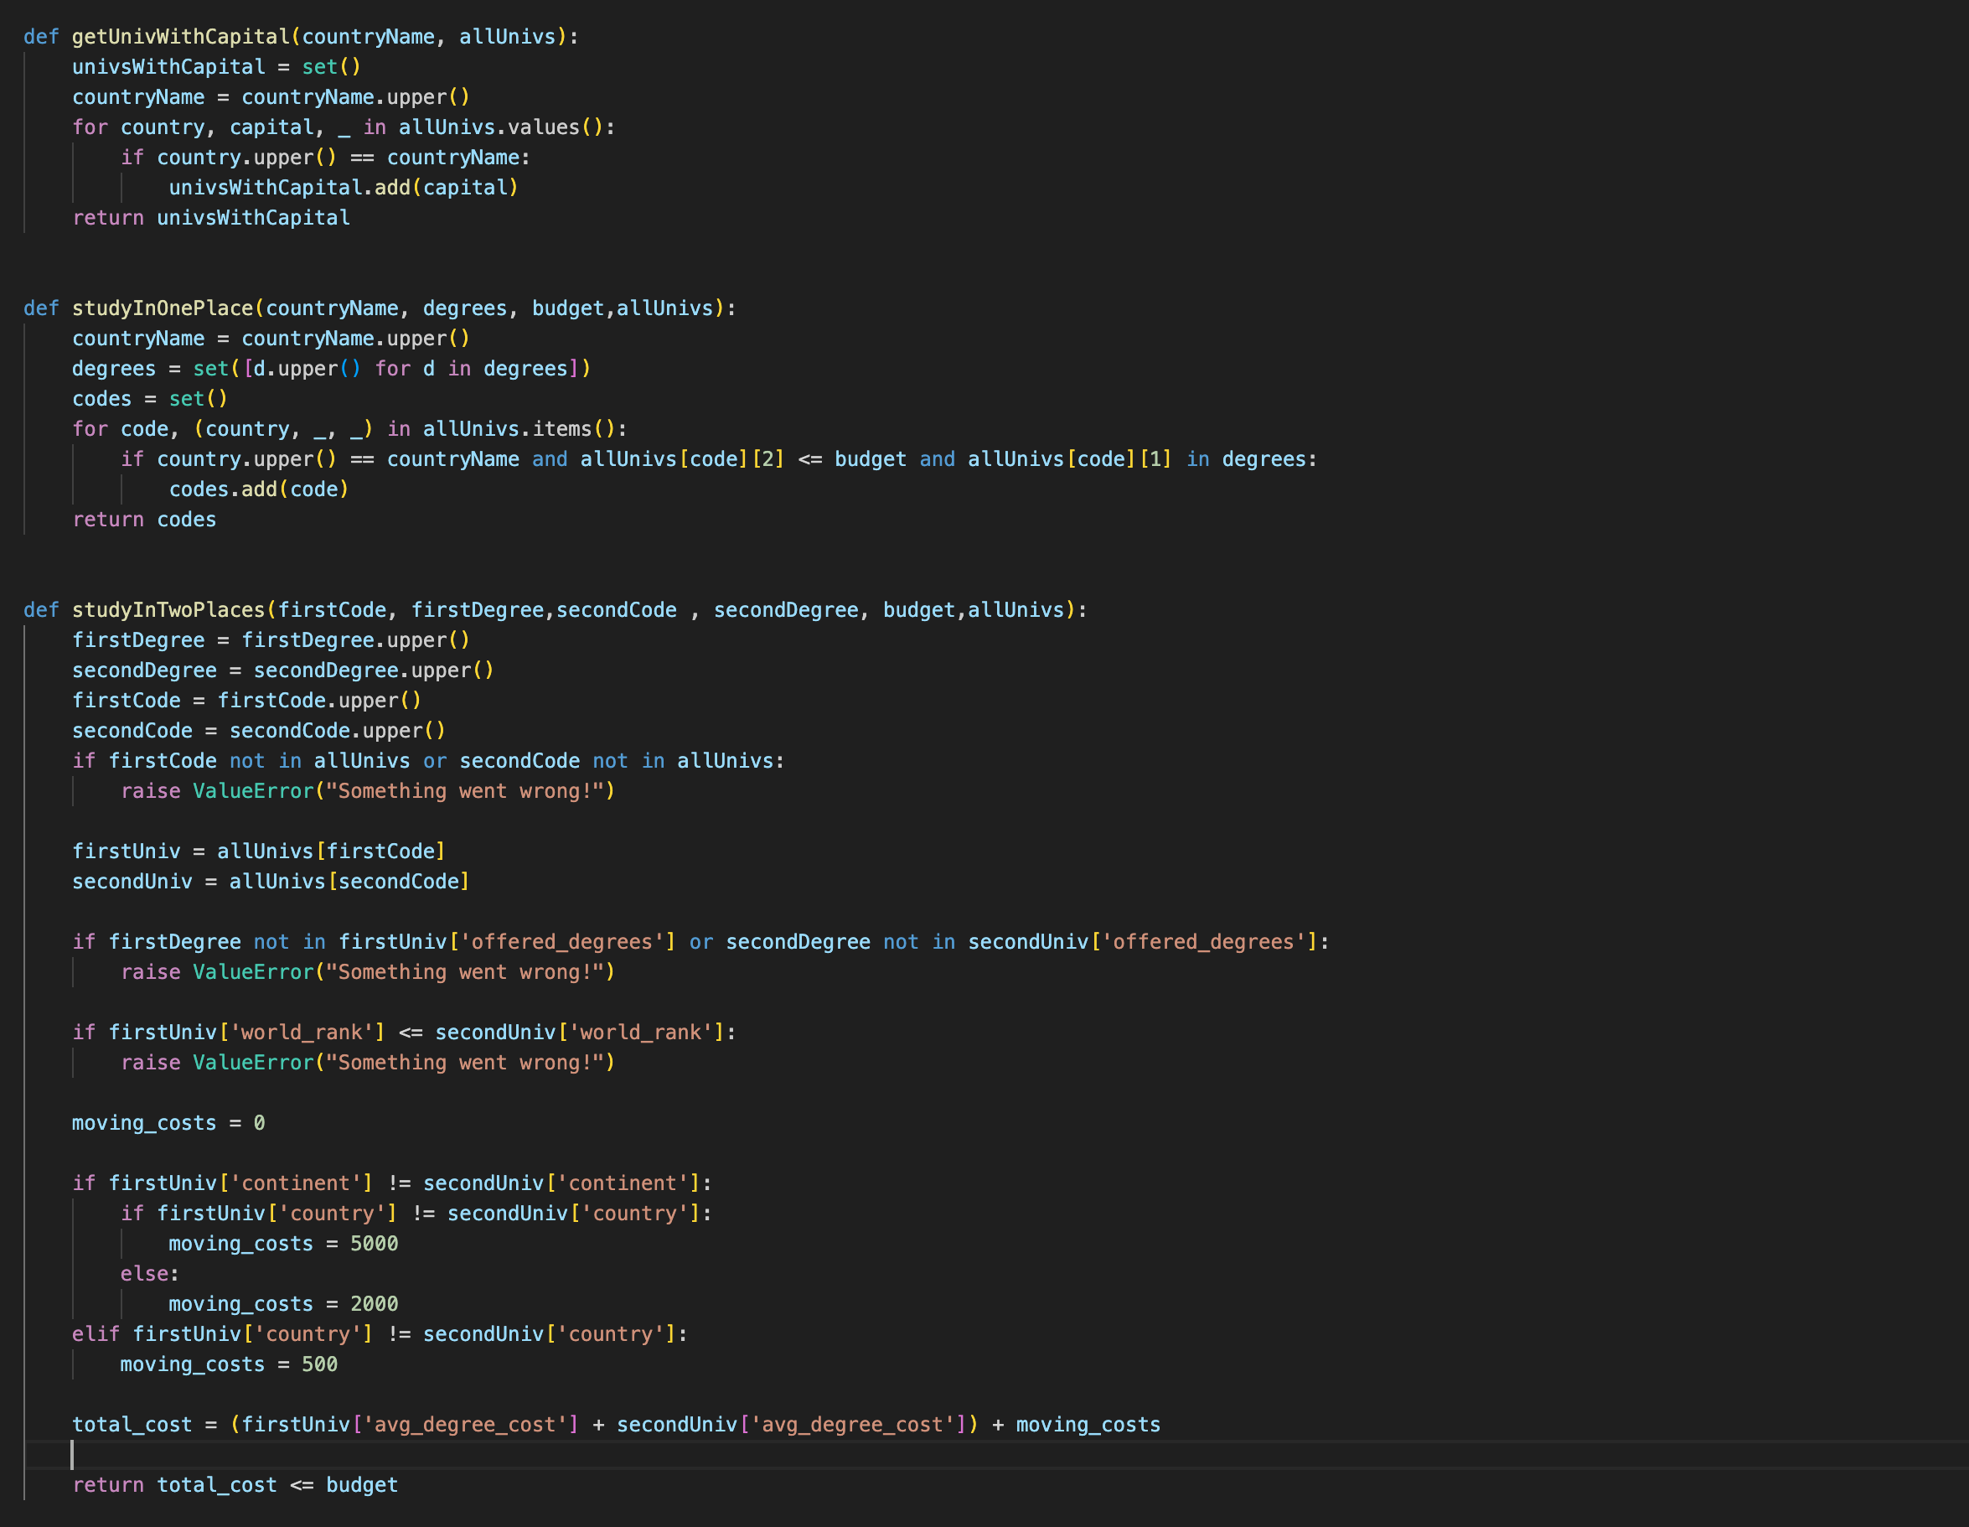
Task: Select the elif firstUniv['country'] condition line
Action: (x=379, y=1334)
